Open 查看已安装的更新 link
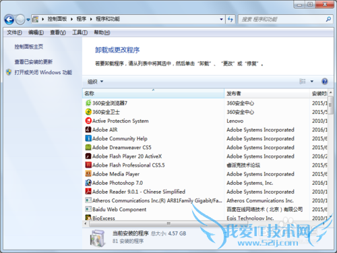 coord(34,61)
